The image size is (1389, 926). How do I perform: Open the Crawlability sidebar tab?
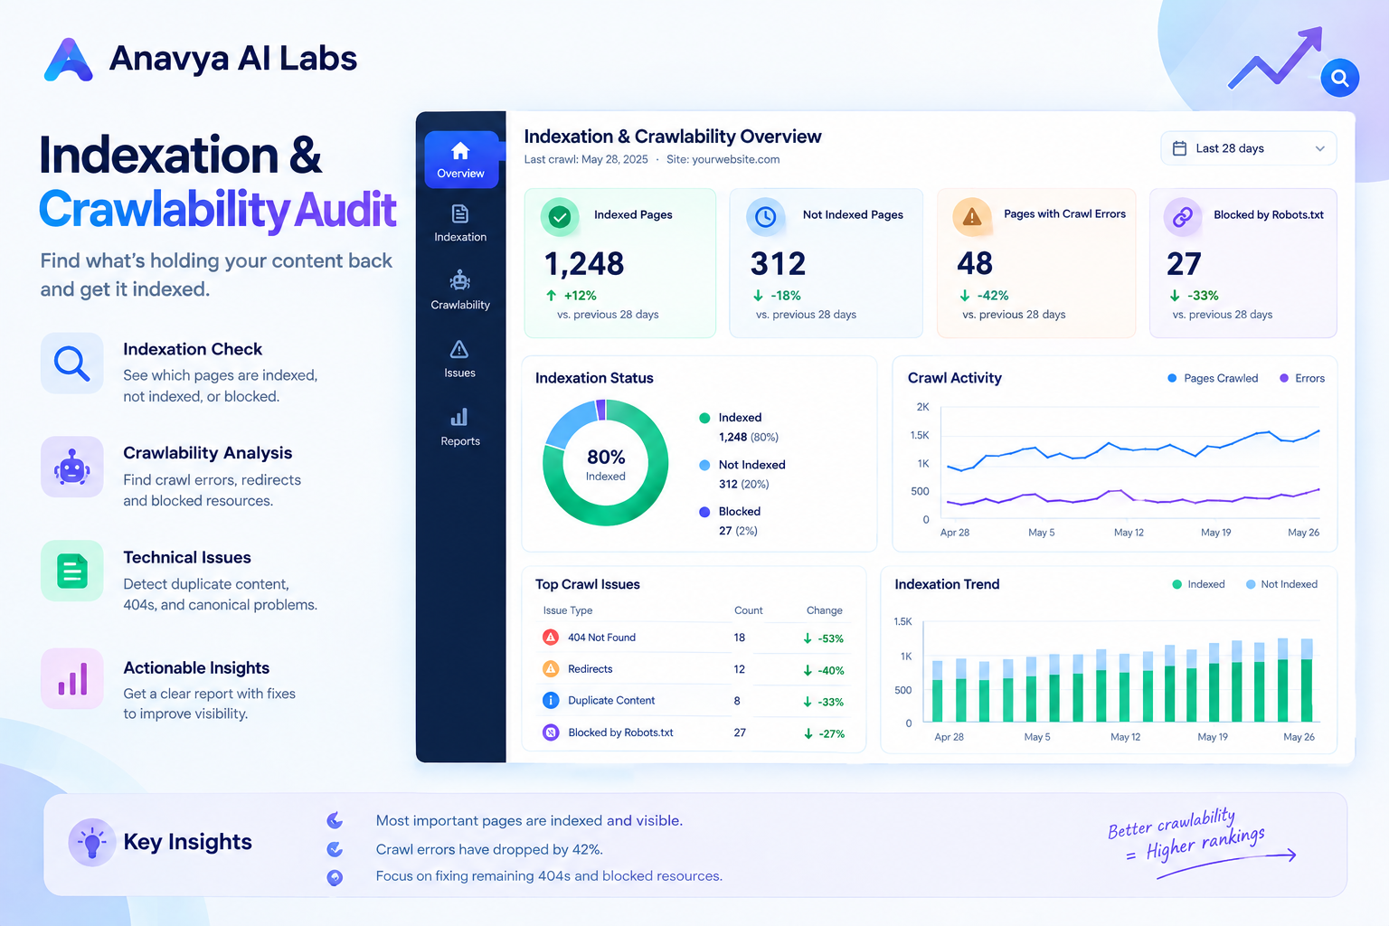[460, 290]
